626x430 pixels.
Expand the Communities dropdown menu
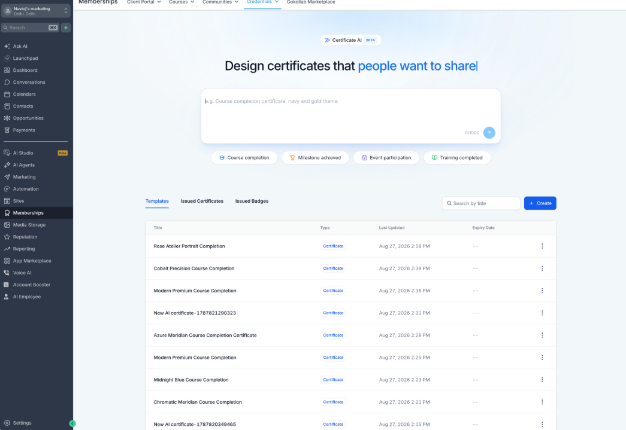pyautogui.click(x=220, y=2)
